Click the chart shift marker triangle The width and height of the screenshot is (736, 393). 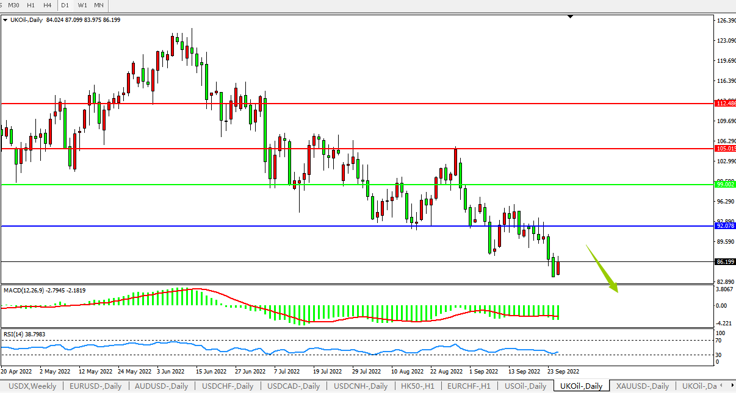(x=570, y=17)
